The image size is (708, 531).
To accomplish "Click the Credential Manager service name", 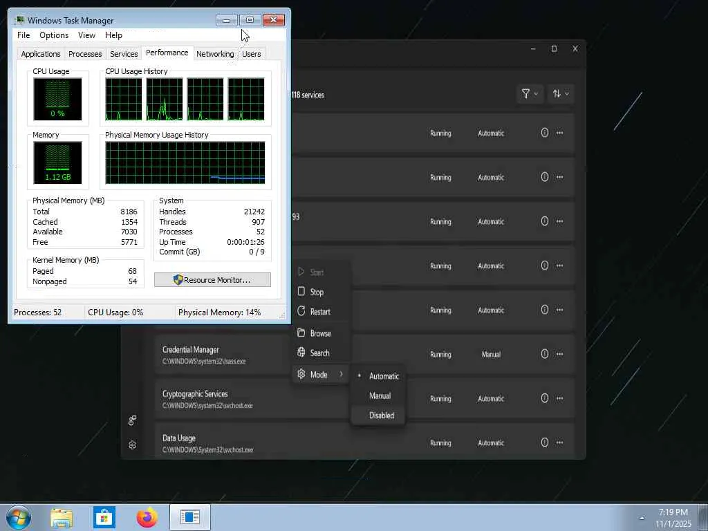I will click(191, 349).
